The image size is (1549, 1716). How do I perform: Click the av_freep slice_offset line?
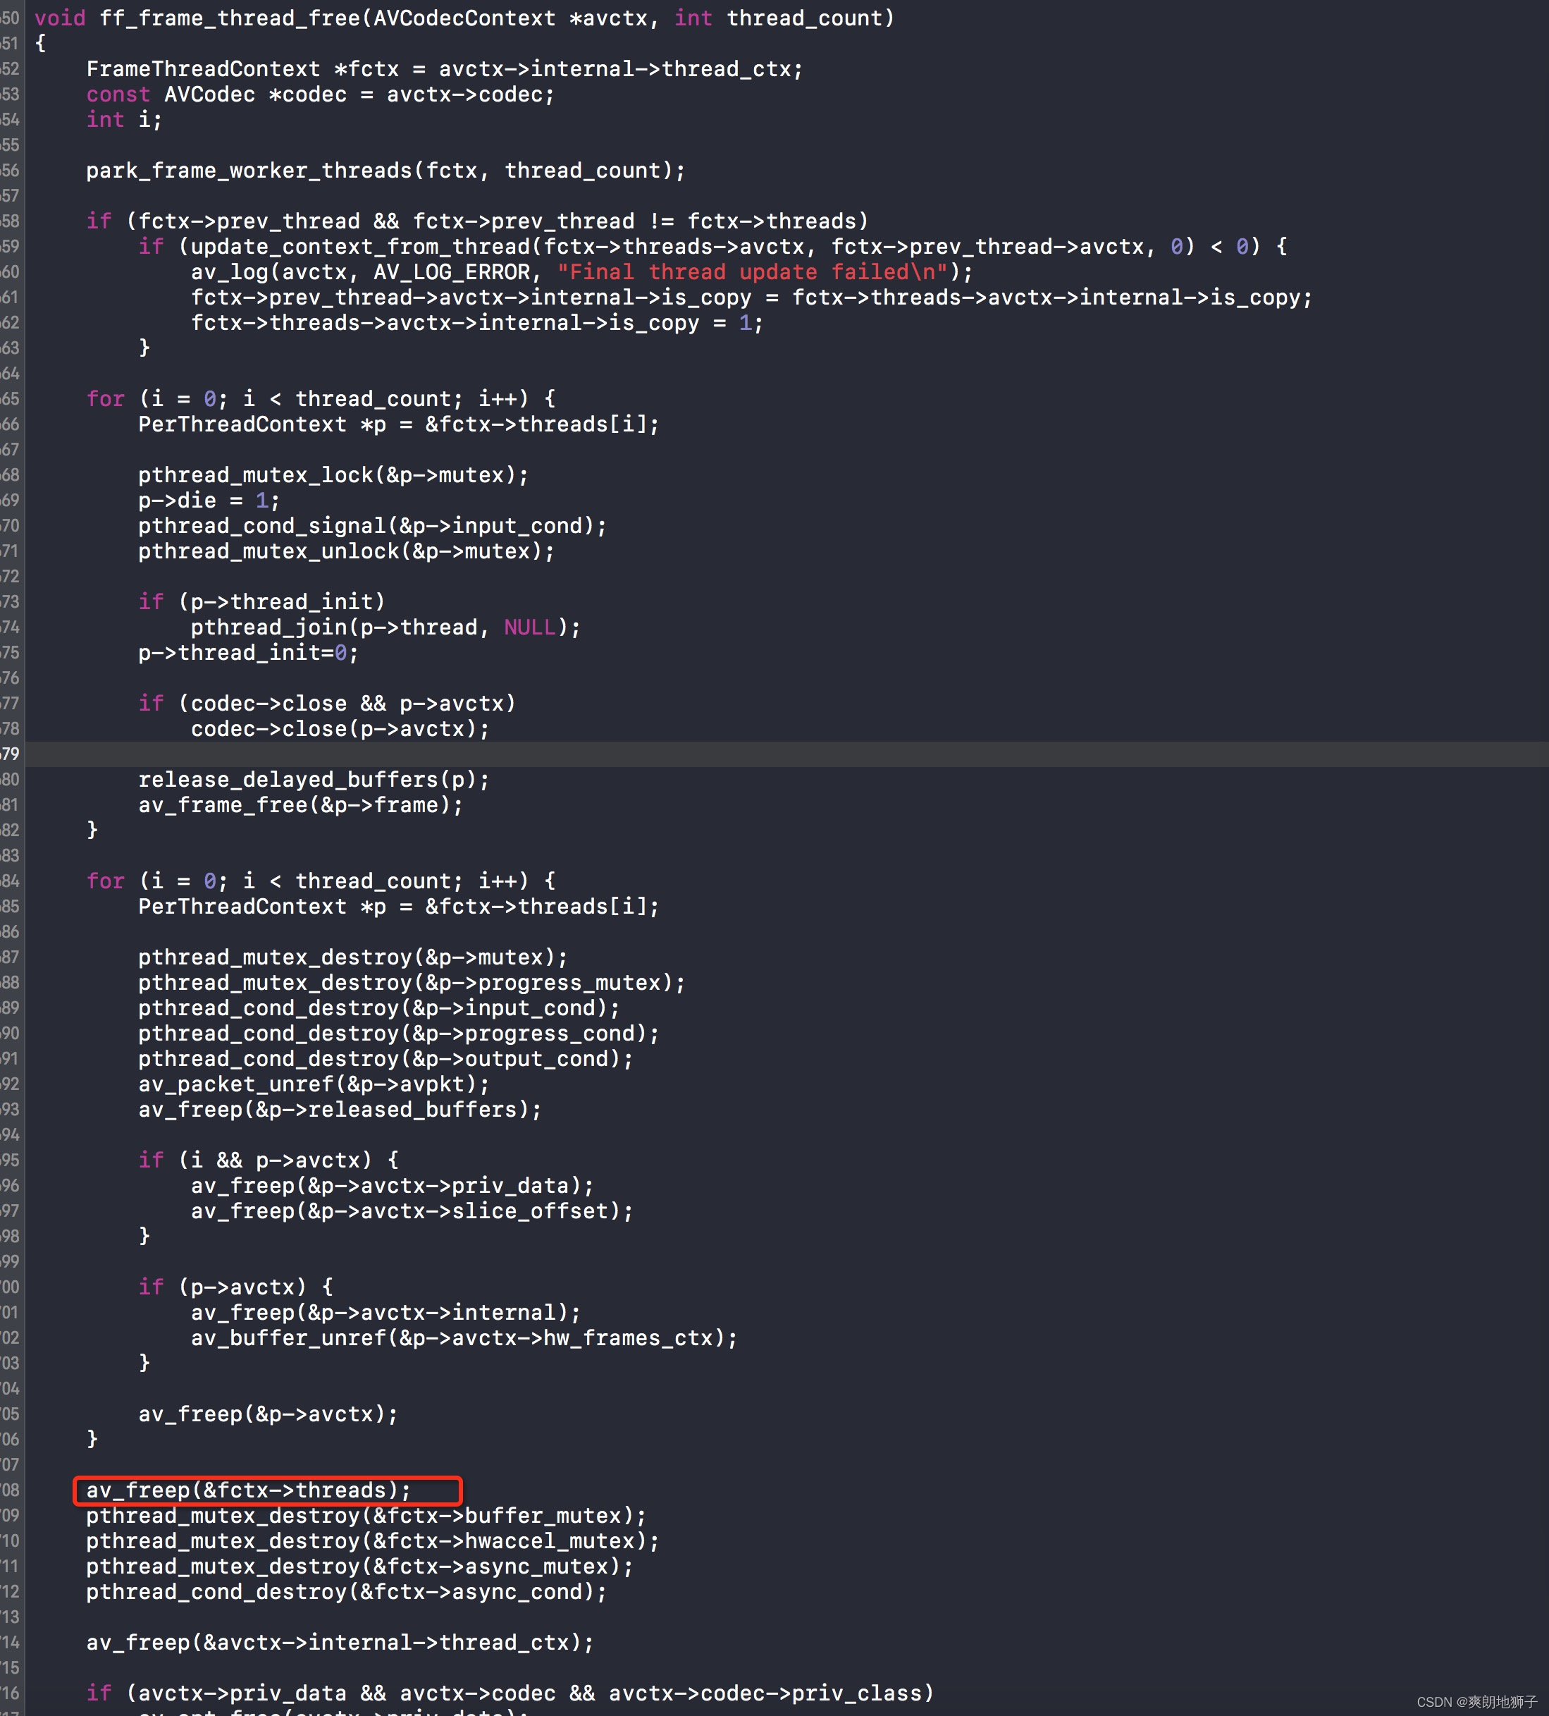click(412, 1211)
